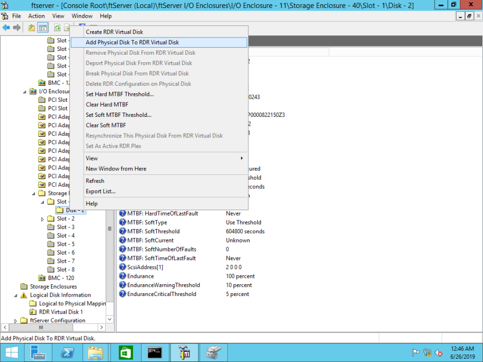The image size is (483, 362).
Task: Click the green Refresh toolbar icon
Action: point(57,28)
